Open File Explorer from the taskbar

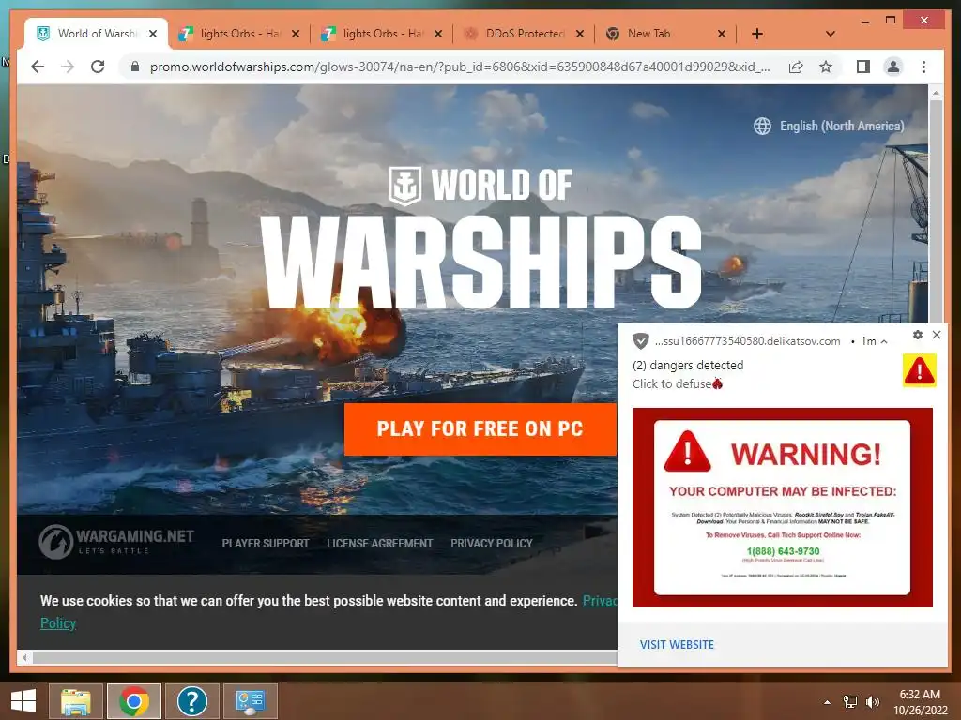tap(76, 701)
